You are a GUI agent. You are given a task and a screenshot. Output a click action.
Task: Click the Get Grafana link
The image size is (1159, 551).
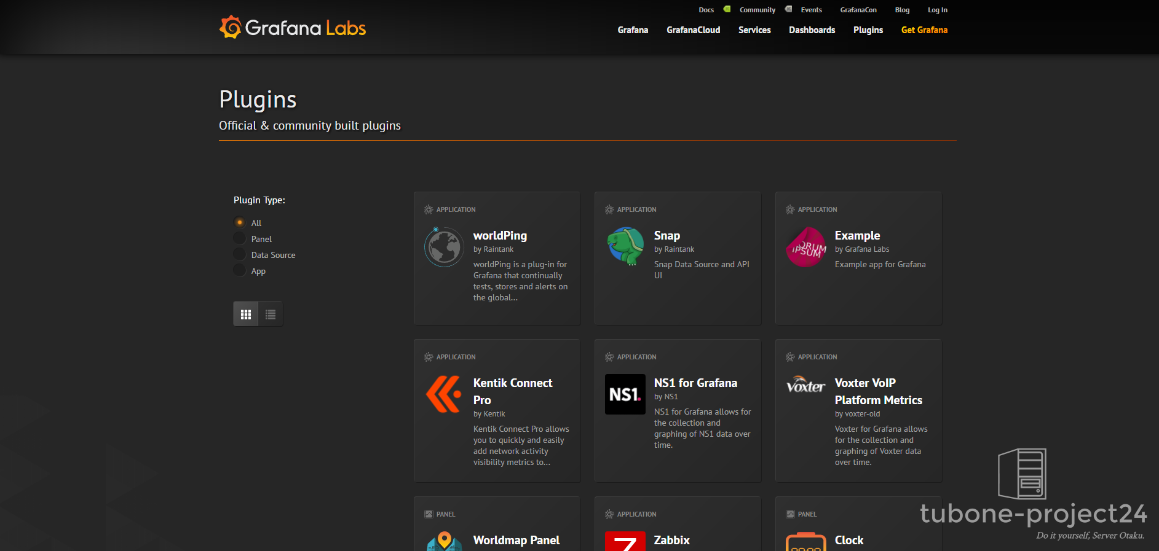click(x=924, y=30)
